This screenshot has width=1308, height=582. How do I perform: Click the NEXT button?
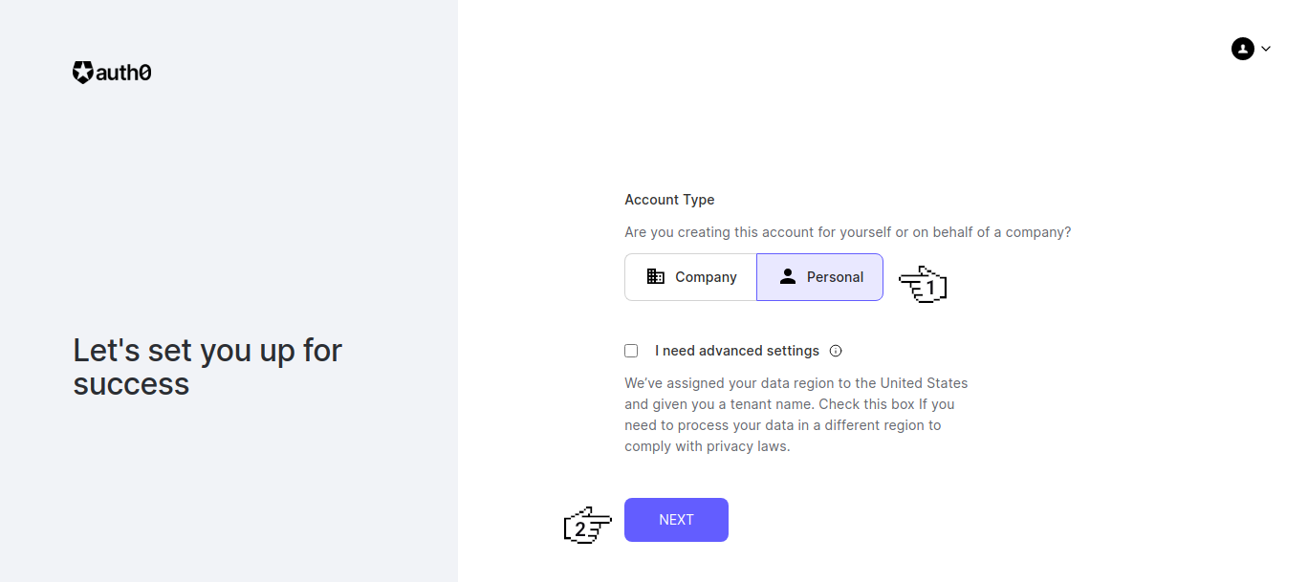[676, 519]
